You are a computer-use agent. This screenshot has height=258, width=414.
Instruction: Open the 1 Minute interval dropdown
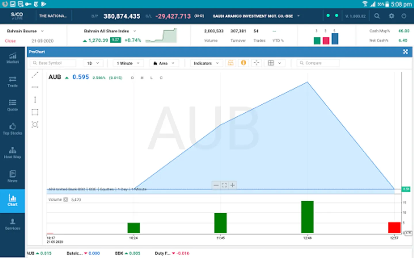[x=128, y=63]
